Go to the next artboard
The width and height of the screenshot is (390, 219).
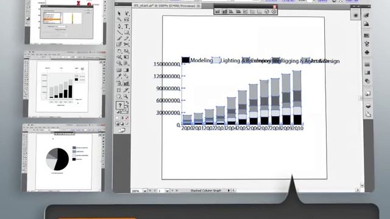click(x=172, y=190)
